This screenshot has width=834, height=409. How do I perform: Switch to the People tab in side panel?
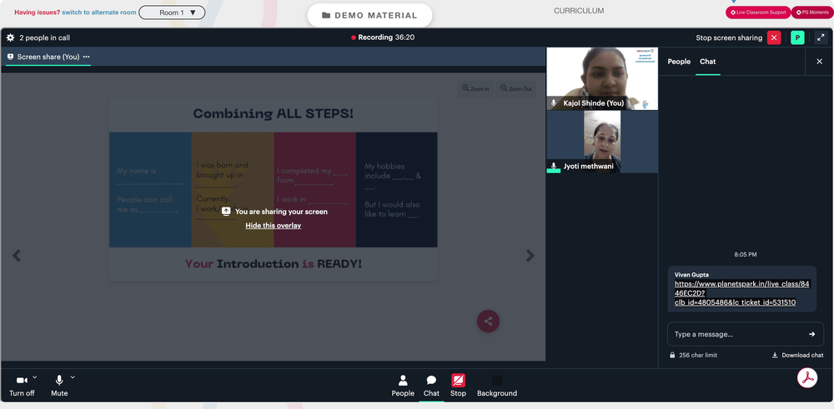(x=679, y=62)
